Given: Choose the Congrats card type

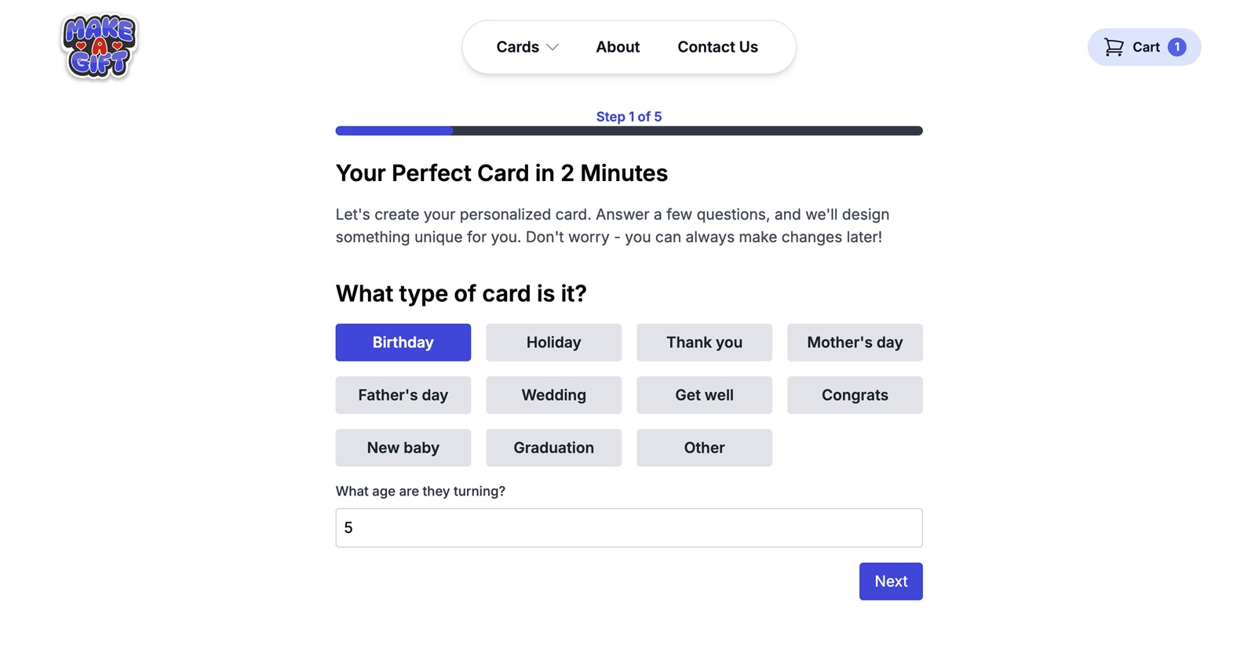Looking at the screenshot, I should tap(855, 395).
